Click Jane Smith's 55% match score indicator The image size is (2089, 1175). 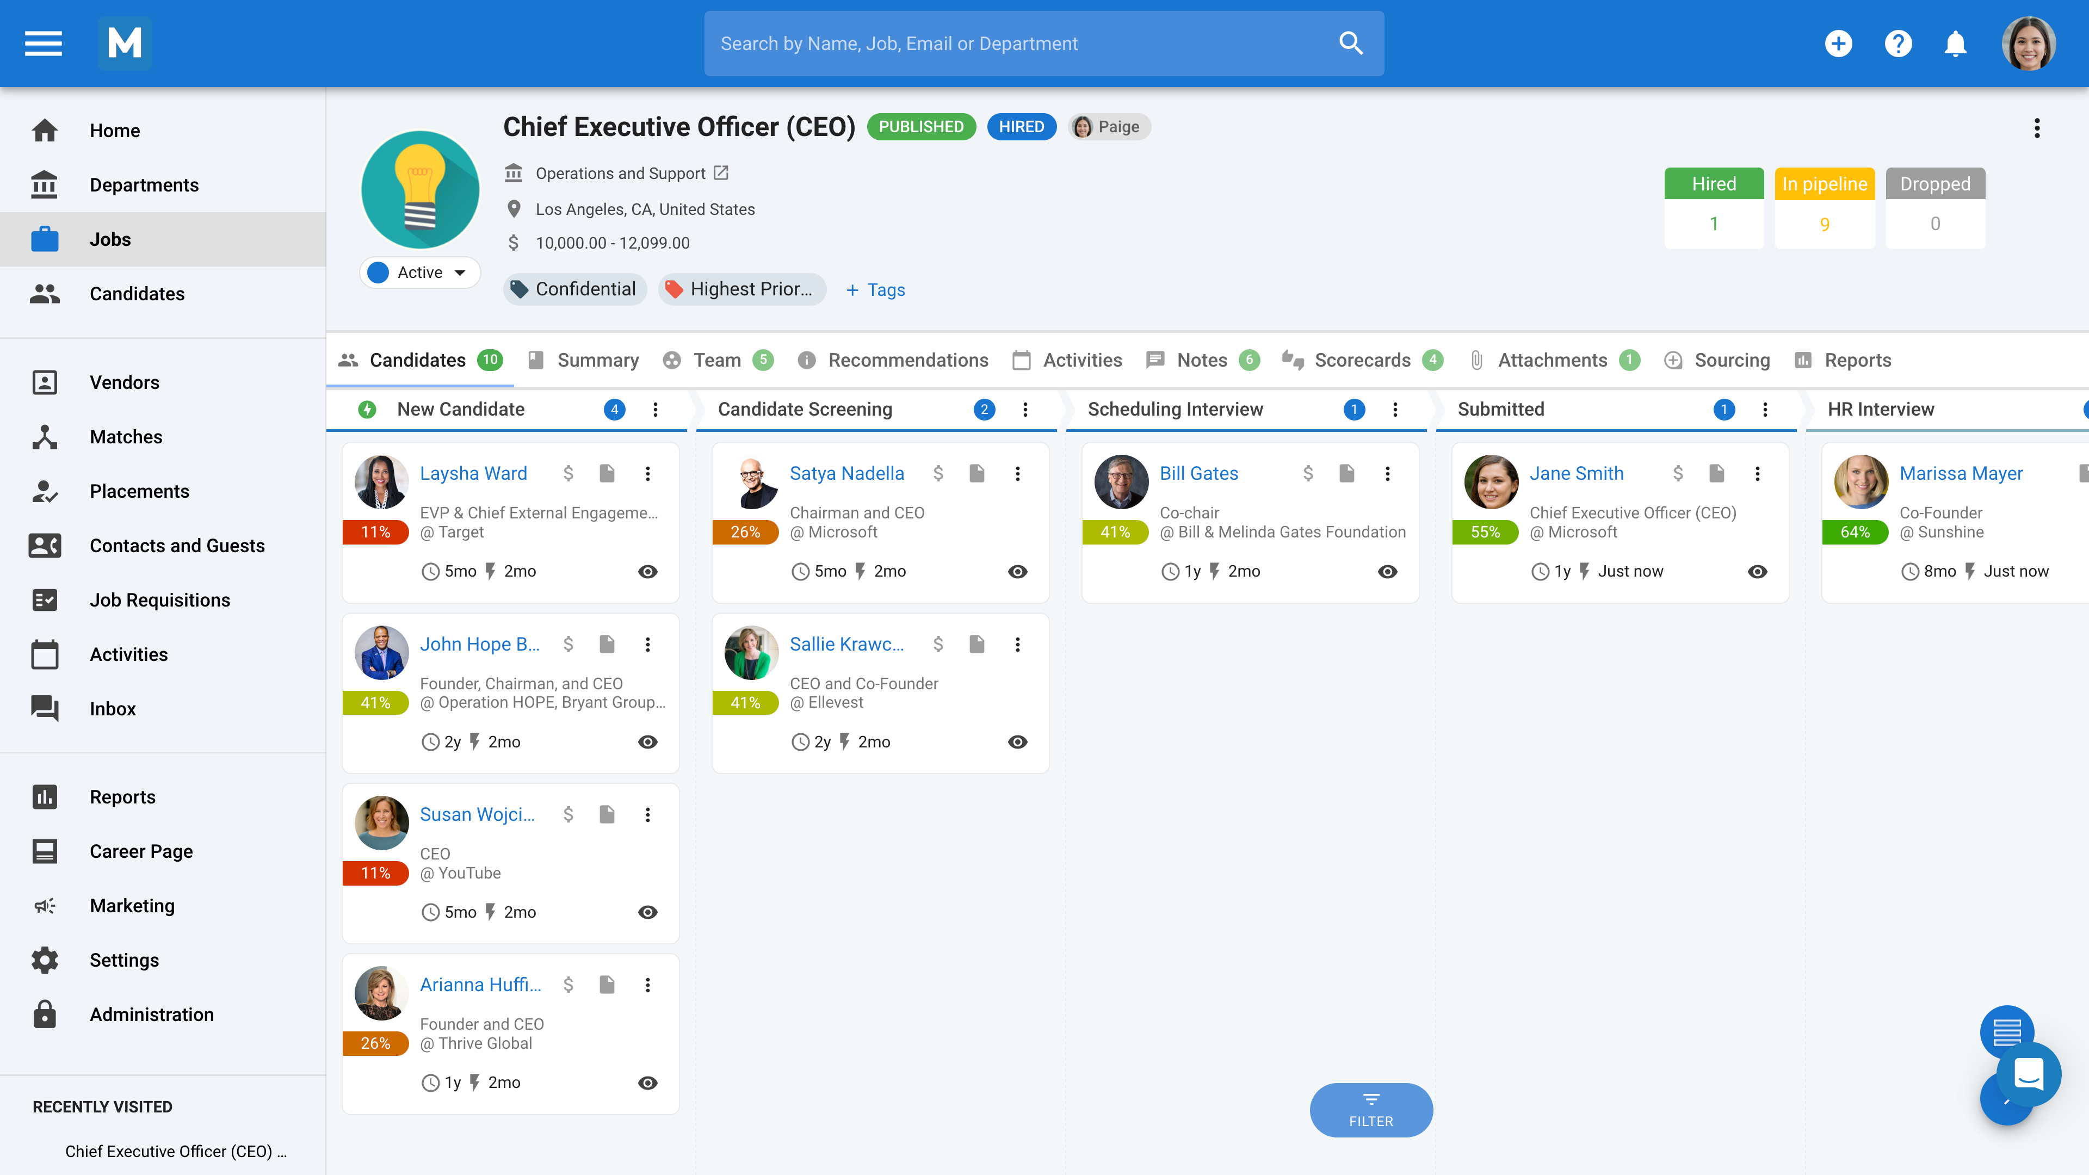[x=1485, y=532]
